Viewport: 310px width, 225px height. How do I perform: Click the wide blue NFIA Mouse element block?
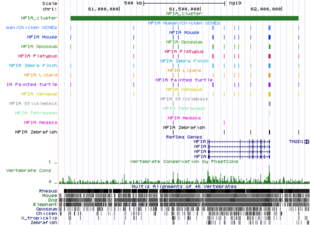point(269,37)
